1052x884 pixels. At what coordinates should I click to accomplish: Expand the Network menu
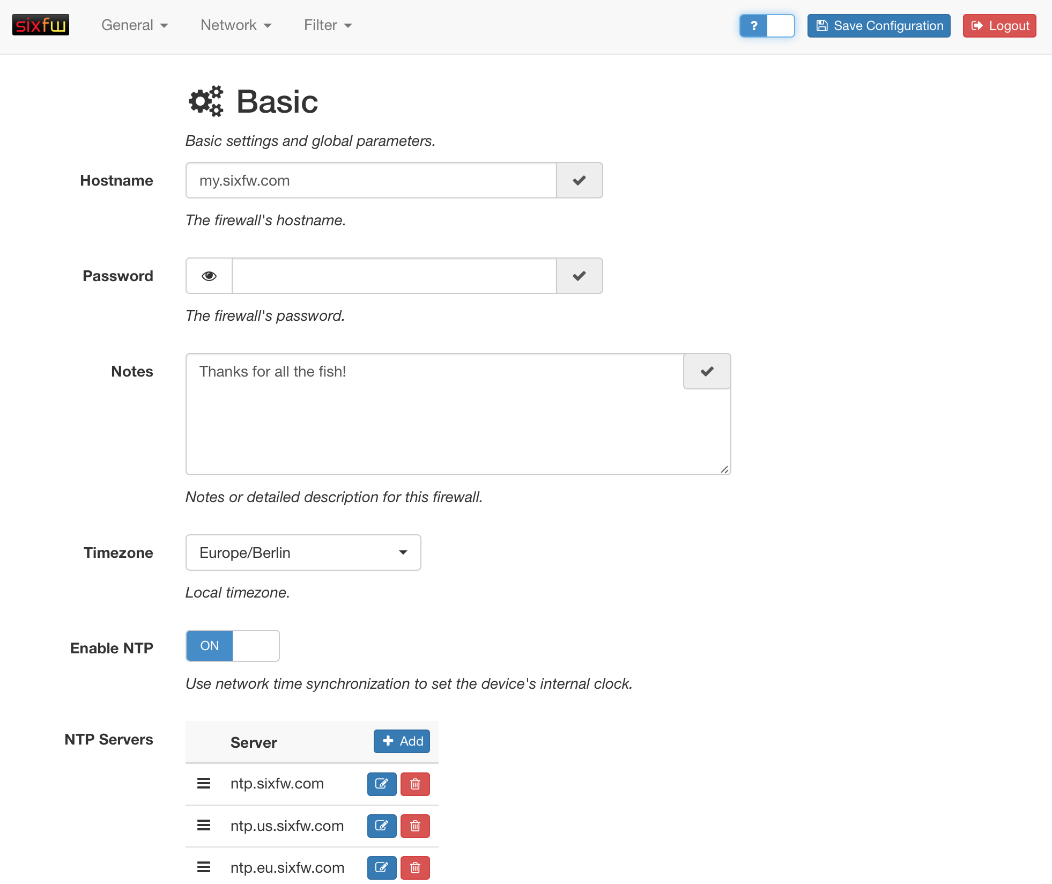pos(236,25)
